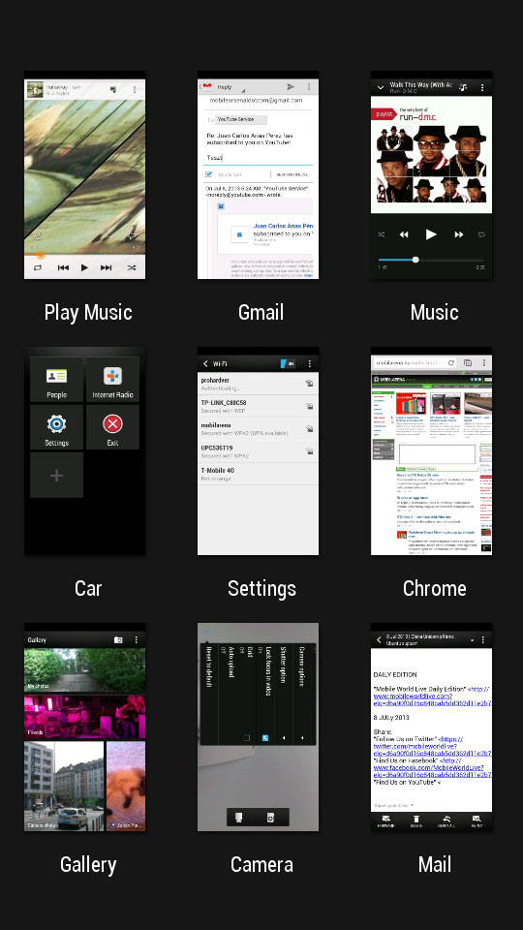The image size is (523, 930).
Task: Click the blue seek slider in Music preview
Action: [431, 260]
